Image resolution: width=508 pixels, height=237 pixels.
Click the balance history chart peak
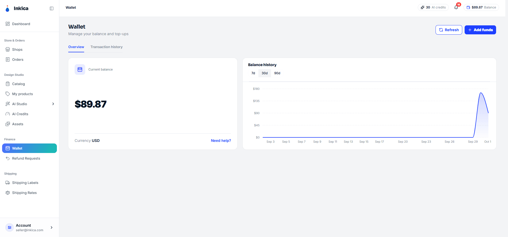(x=481, y=93)
